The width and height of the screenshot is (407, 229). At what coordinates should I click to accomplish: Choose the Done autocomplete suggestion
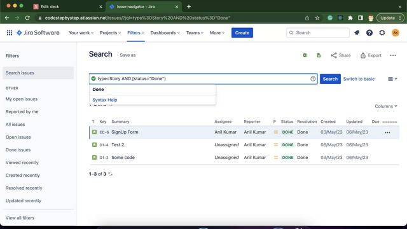pos(153,90)
